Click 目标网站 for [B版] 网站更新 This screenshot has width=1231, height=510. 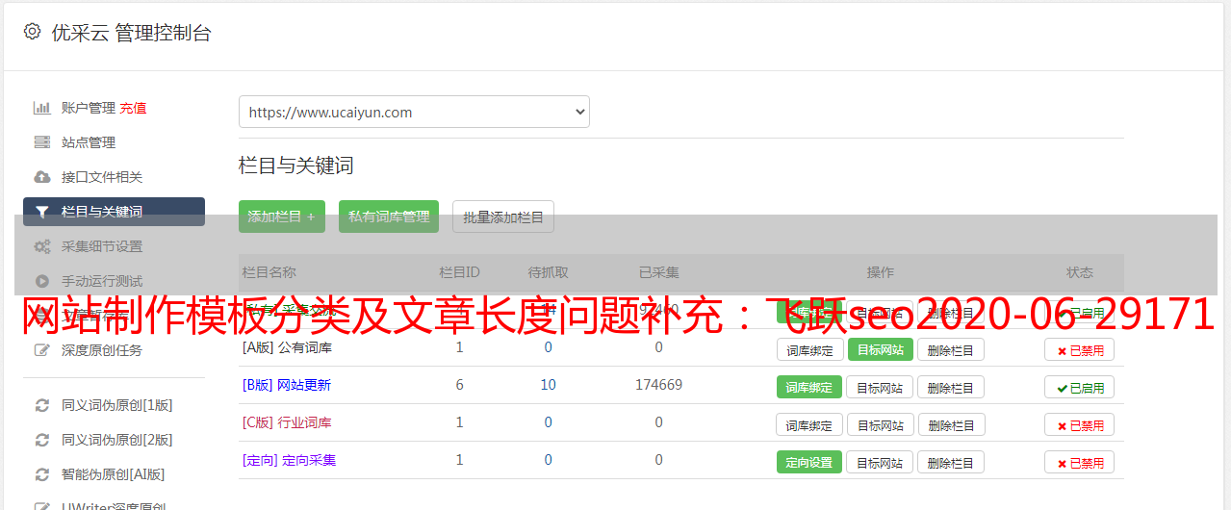[880, 387]
